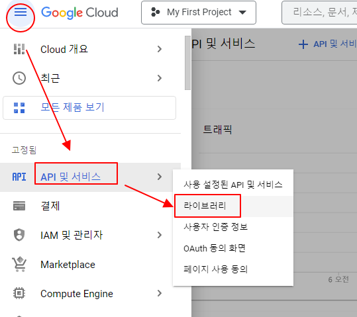Expand the Compute Engine chevron
Image resolution: width=357 pixels, height=317 pixels.
pos(160,294)
